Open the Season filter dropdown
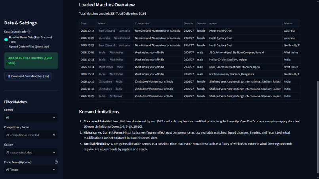The height and width of the screenshot is (179, 319). click(x=31, y=153)
